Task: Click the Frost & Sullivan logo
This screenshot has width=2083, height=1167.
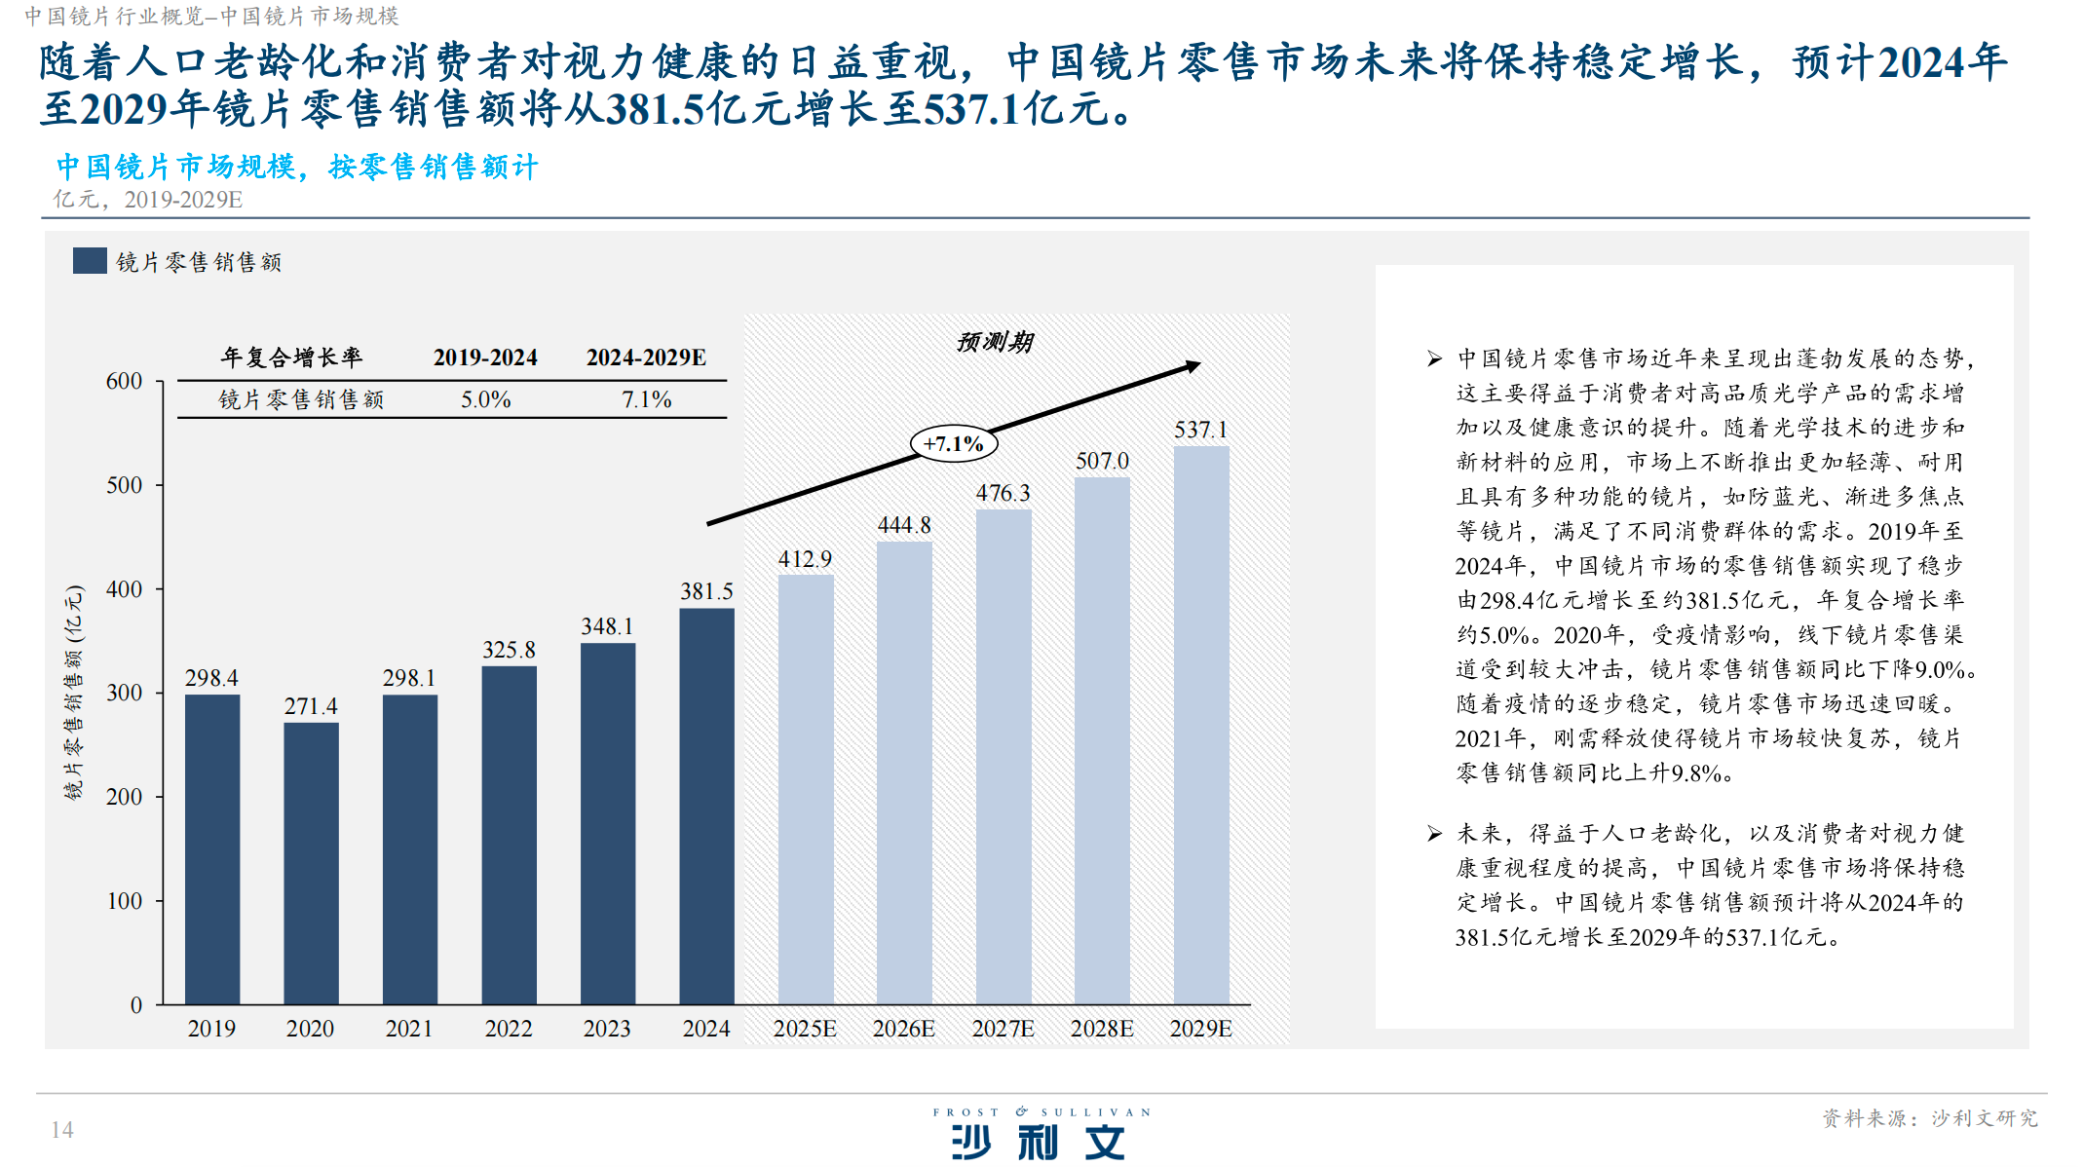Action: 1041,1135
